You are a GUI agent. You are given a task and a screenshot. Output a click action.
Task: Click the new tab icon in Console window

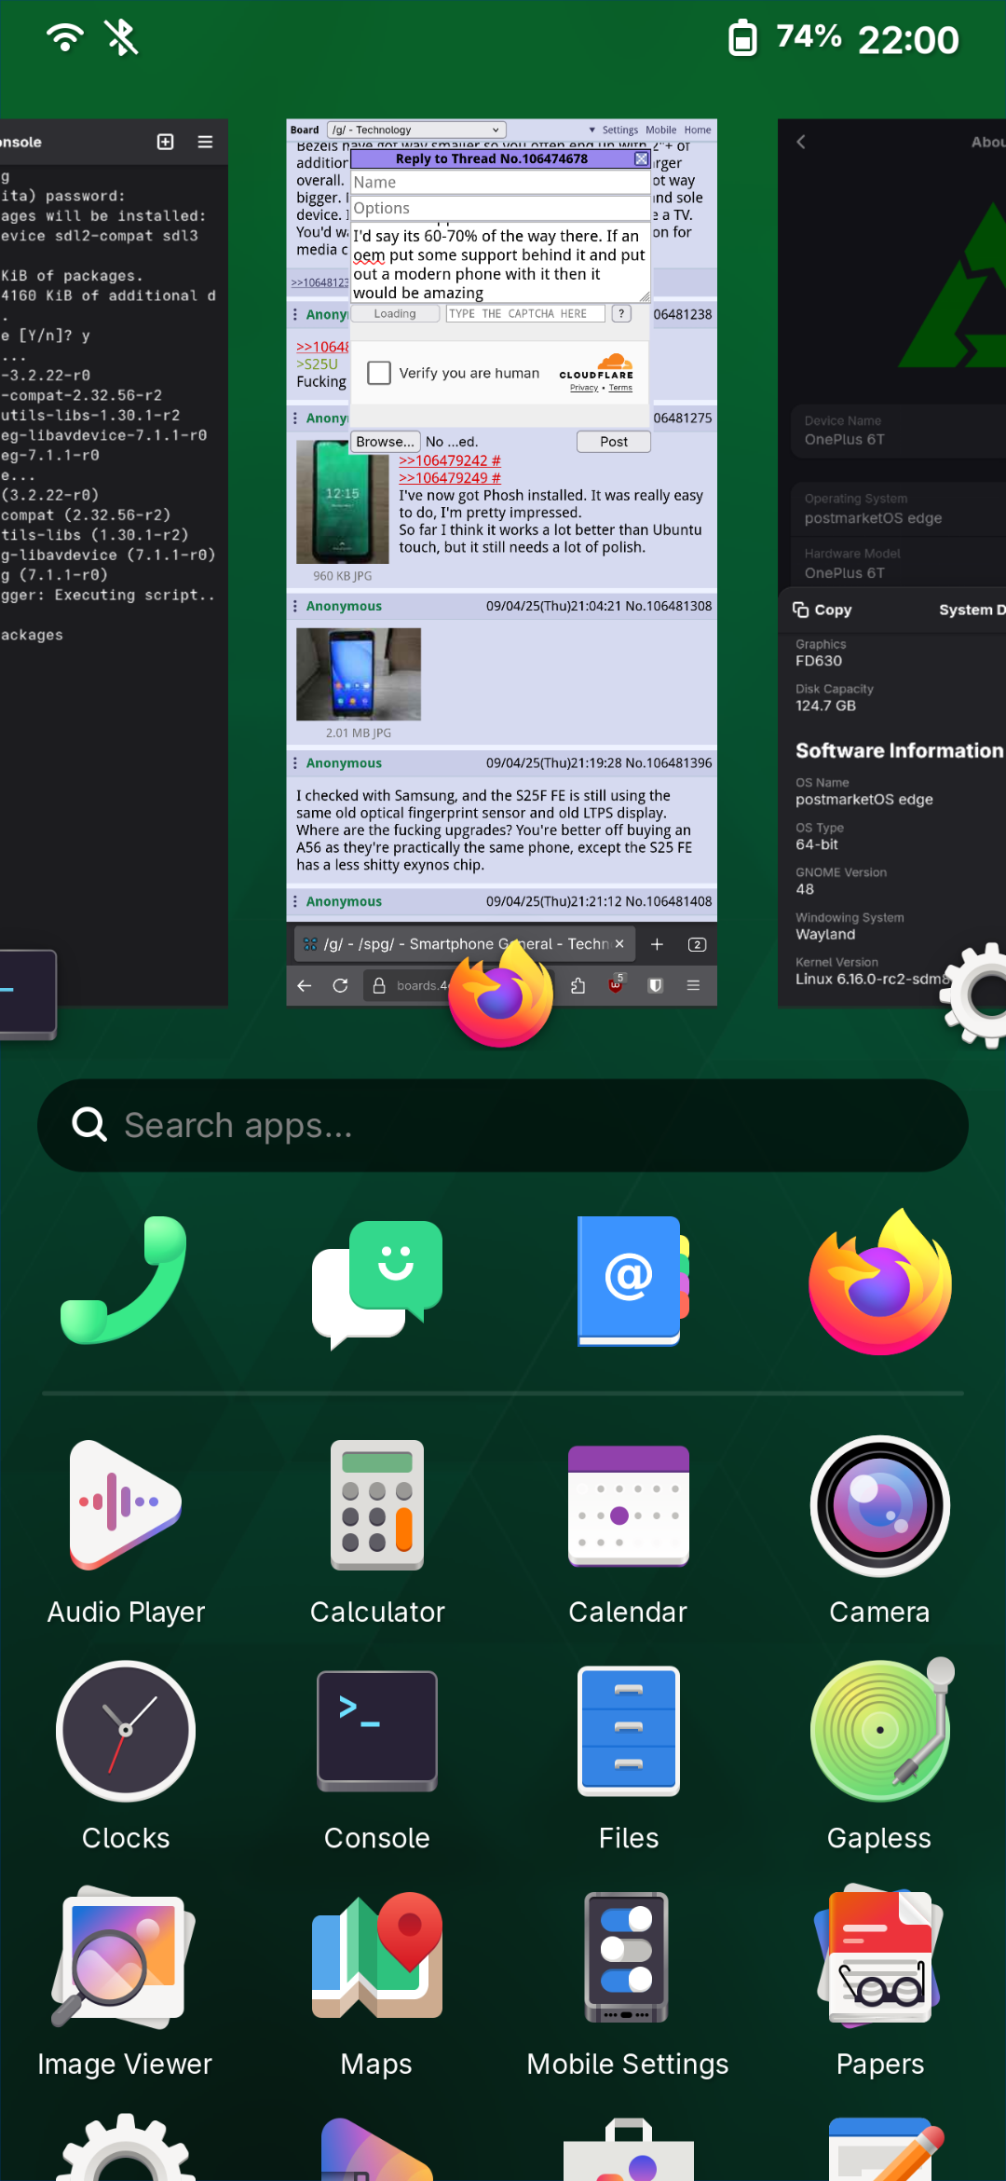tap(166, 142)
